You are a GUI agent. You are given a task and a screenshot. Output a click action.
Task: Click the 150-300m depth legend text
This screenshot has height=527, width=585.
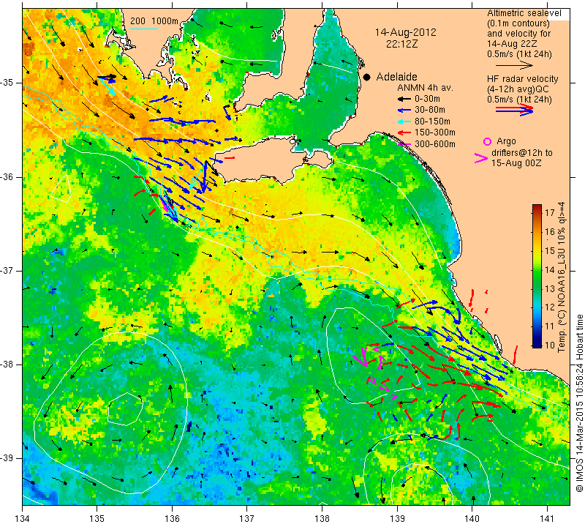click(434, 132)
